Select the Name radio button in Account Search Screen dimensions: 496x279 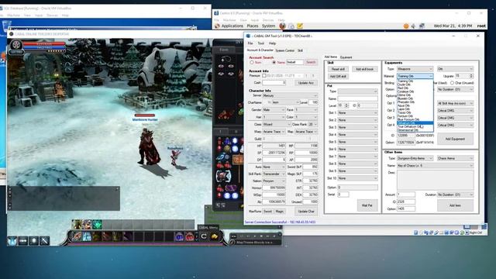pos(274,63)
